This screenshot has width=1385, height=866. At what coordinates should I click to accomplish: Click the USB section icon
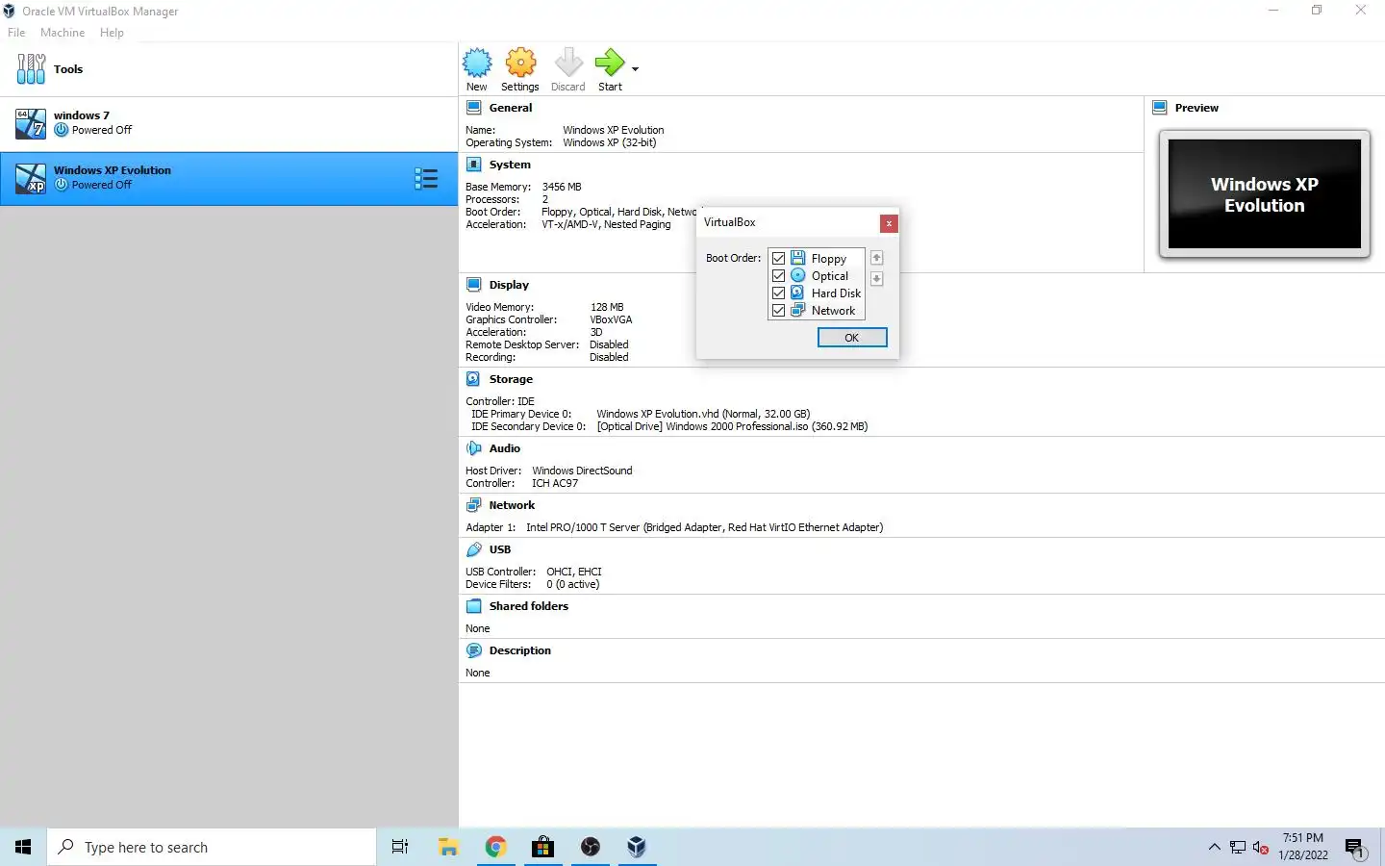point(473,549)
